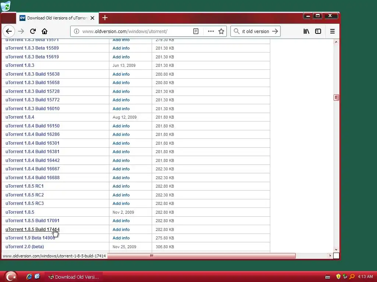Select the Download Old Versions of uTorrent tab
Viewport: 377px width, 282px height.
(x=57, y=18)
